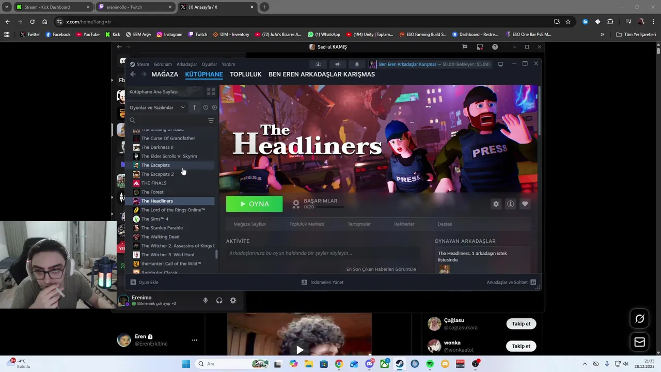This screenshot has width=661, height=372.
Task: Sort library with the up arrow icon
Action: pos(195,107)
